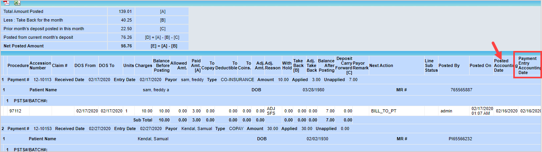Click the 40.25 take back value
Viewport: 542px width, 152px height.
[126, 20]
